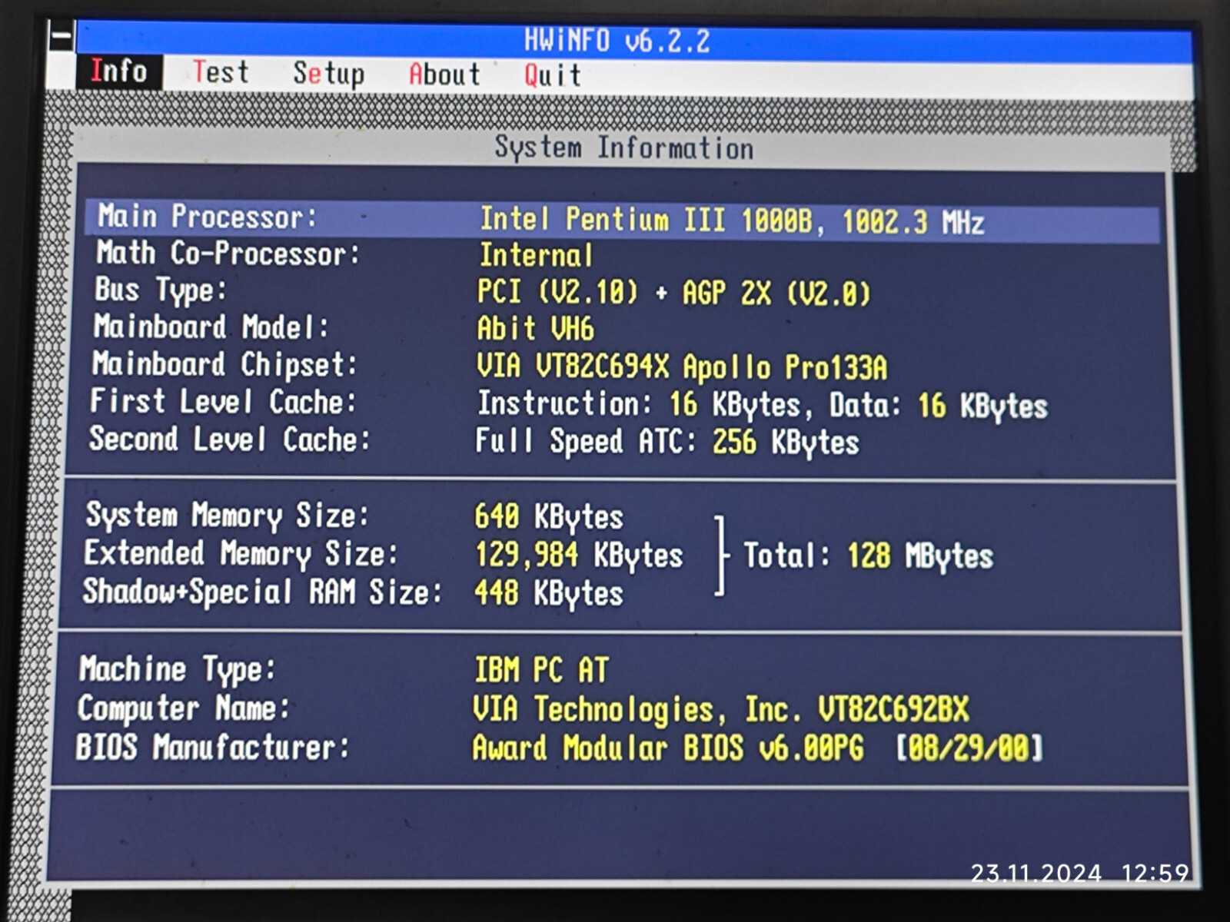Click the system menu box beside the title bar
Image resolution: width=1230 pixels, height=922 pixels.
61,37
